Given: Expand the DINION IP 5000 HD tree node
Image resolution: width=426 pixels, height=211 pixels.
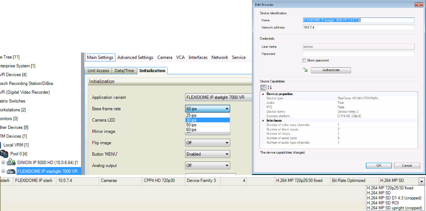Looking at the screenshot, I should pyautogui.click(x=3, y=162).
